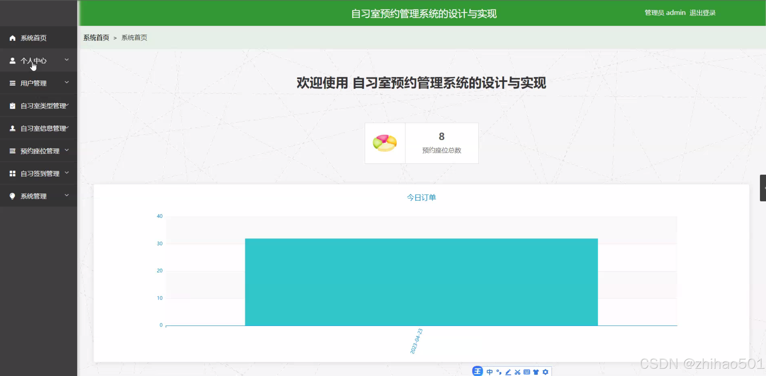
Task: Click the user icon beside 自习室信息管理
Action: click(x=12, y=128)
